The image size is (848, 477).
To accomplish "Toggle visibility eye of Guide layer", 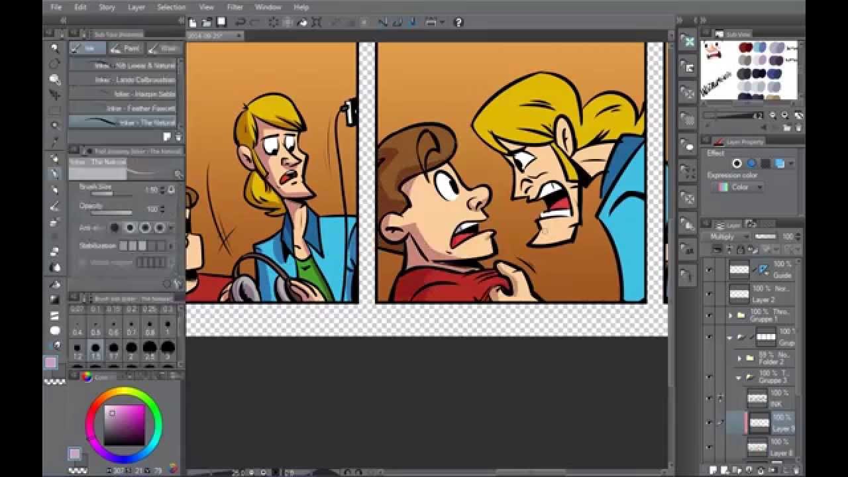I will point(710,270).
